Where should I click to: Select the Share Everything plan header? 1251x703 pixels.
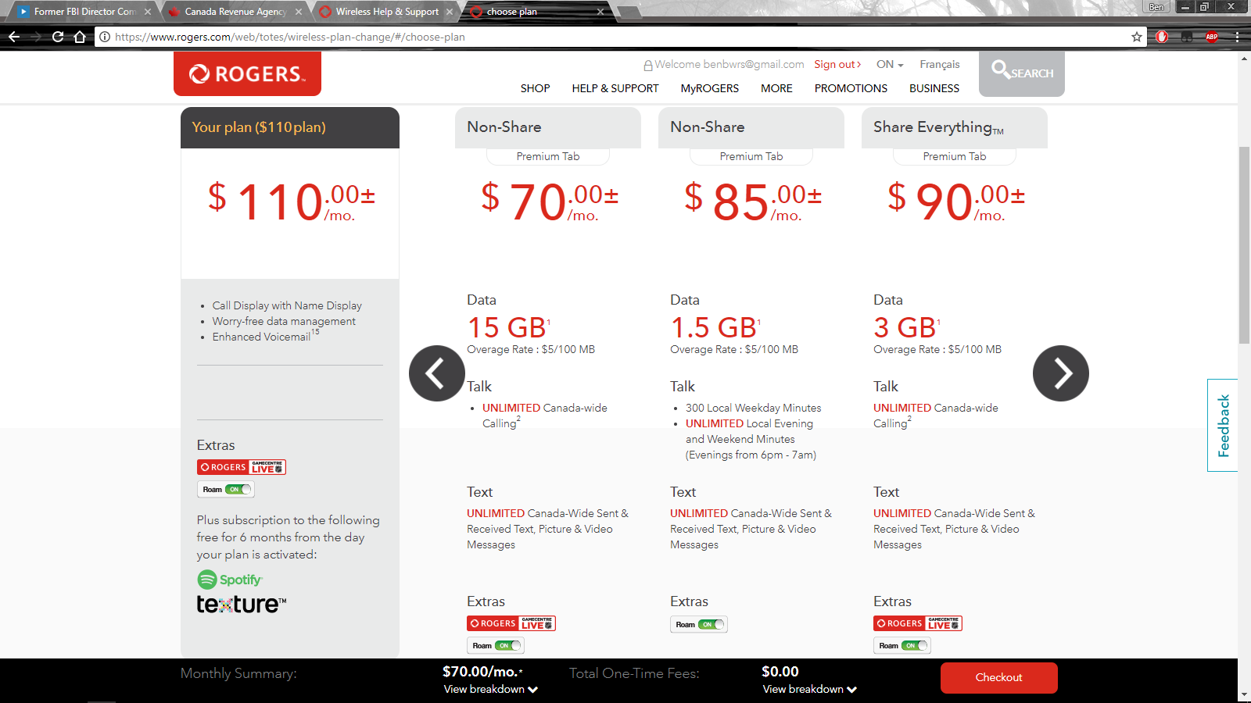(x=955, y=127)
